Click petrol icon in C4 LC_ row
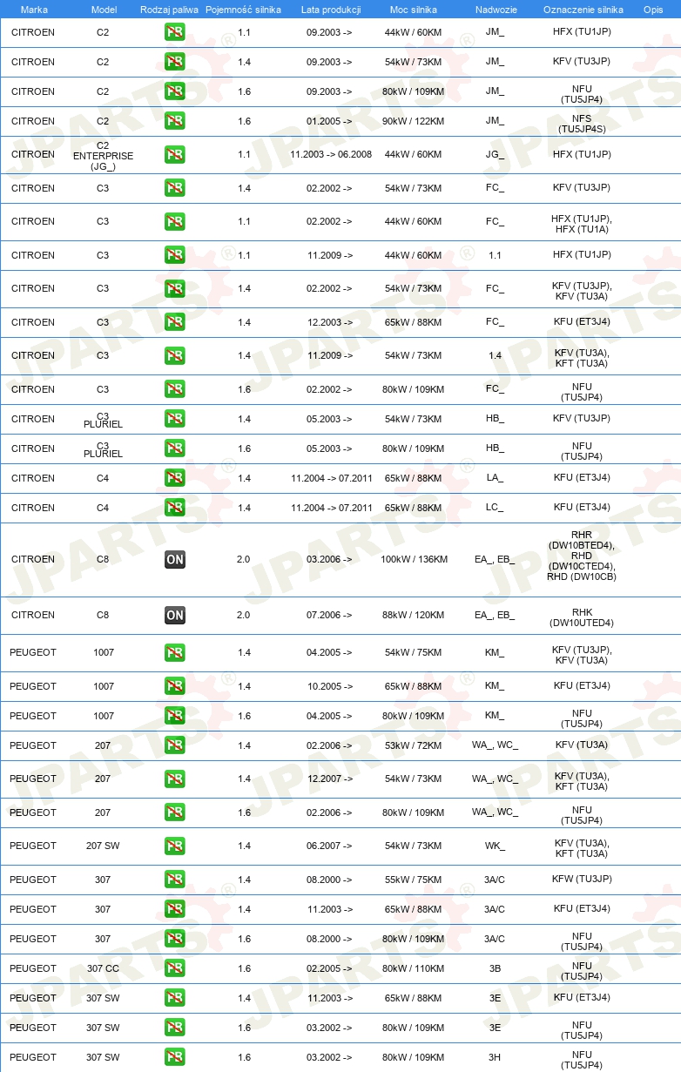This screenshot has height=1072, width=681. click(x=175, y=508)
